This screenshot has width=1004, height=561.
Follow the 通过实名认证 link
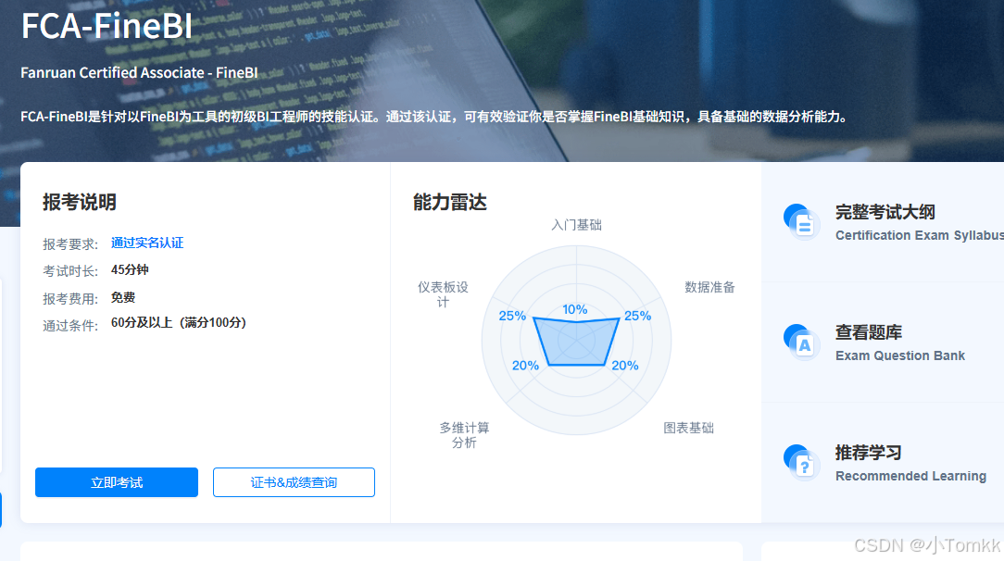coord(147,243)
